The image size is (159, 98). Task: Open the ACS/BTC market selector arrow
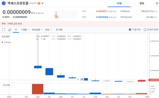42,3
